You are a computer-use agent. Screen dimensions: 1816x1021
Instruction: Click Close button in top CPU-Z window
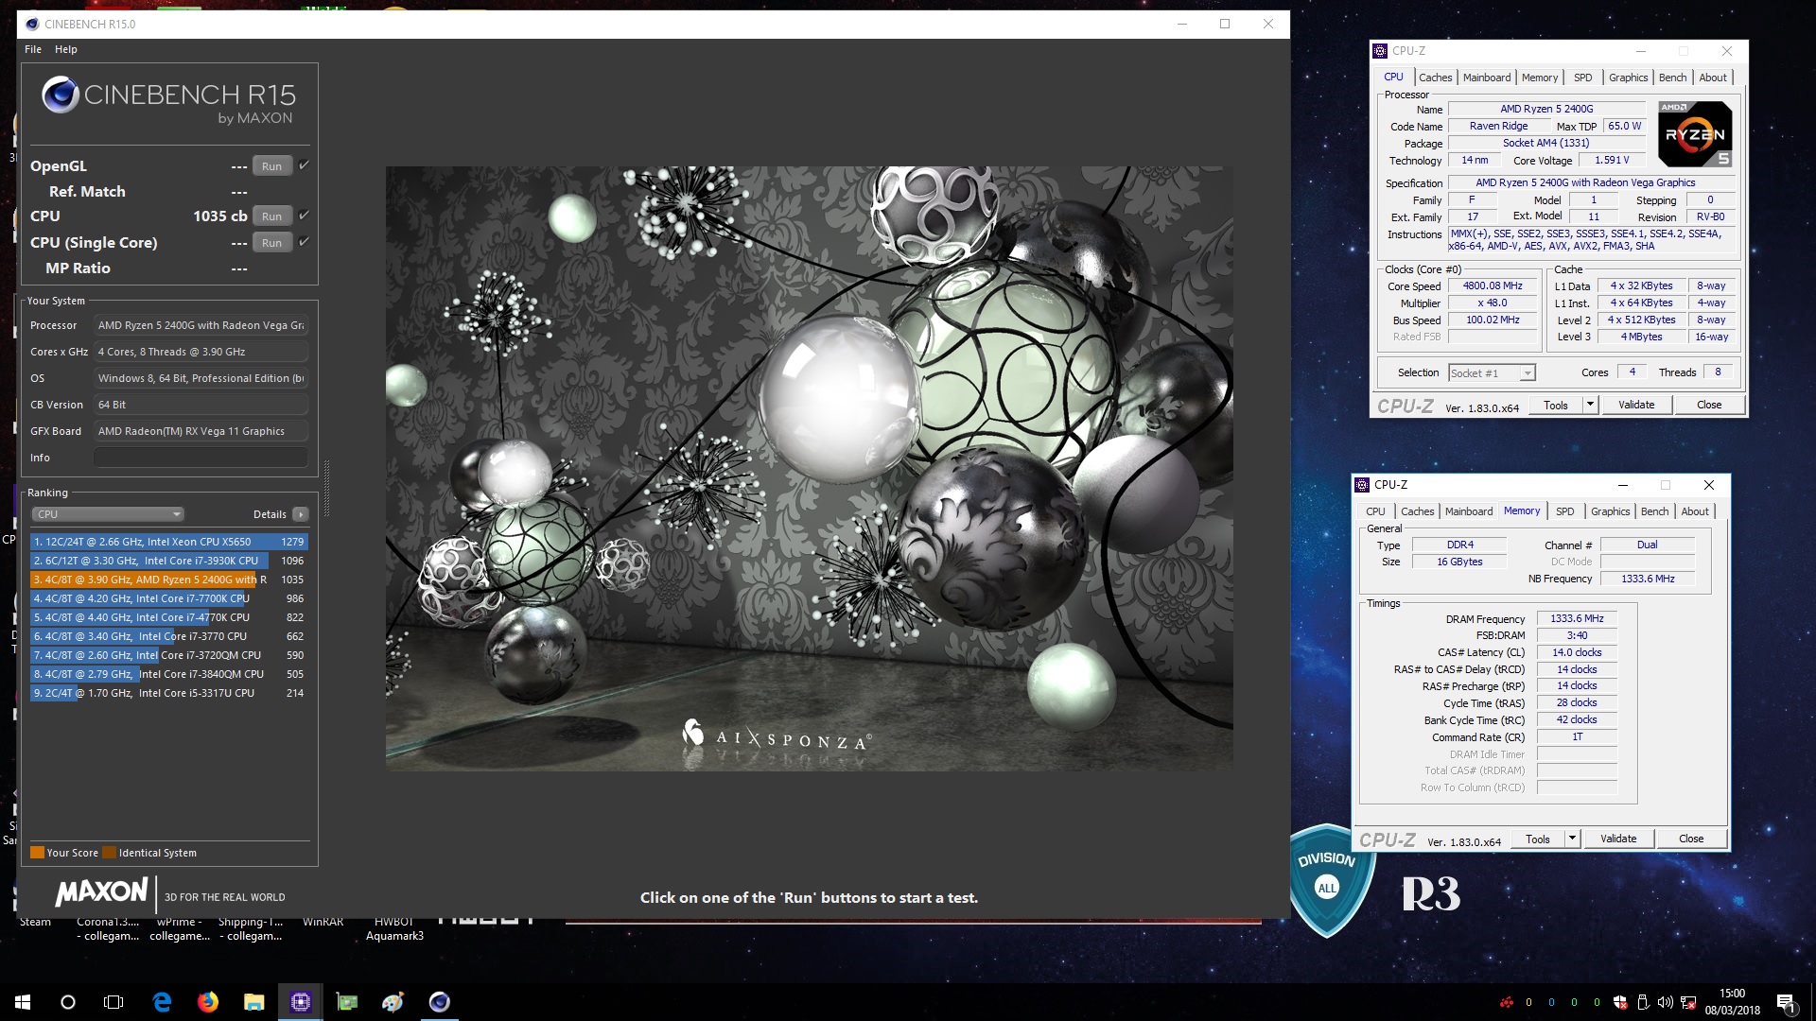click(x=1709, y=405)
